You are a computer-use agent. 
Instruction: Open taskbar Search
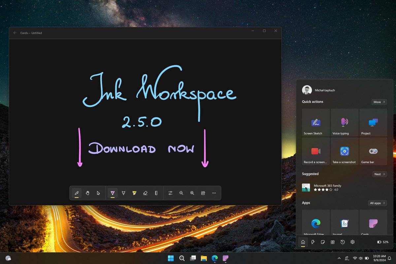tap(182, 258)
